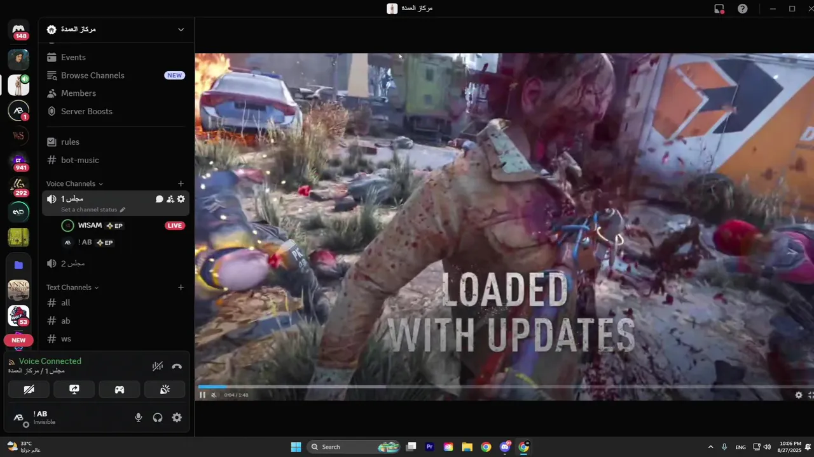This screenshot has height=457, width=814.
Task: Open the ab text channel
Action: click(x=116, y=321)
